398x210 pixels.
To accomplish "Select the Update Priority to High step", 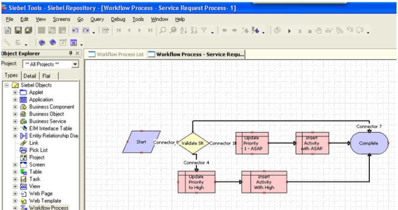I will click(x=196, y=182).
